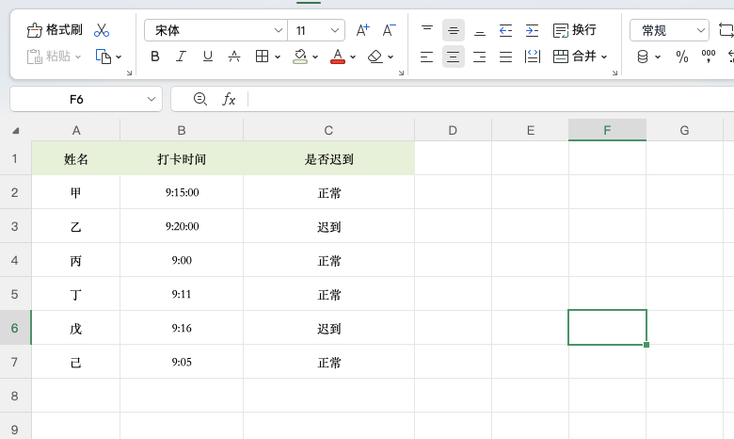
Task: Click the scissors Cut icon
Action: [x=102, y=30]
